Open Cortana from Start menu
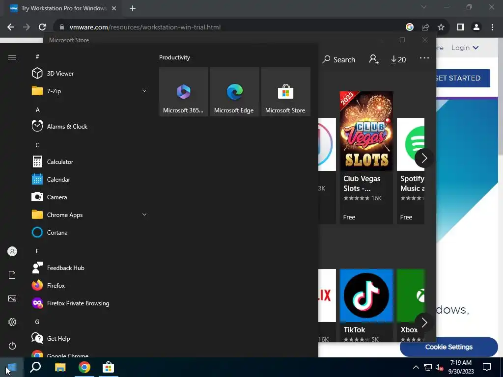This screenshot has width=503, height=377. pyautogui.click(x=90, y=232)
